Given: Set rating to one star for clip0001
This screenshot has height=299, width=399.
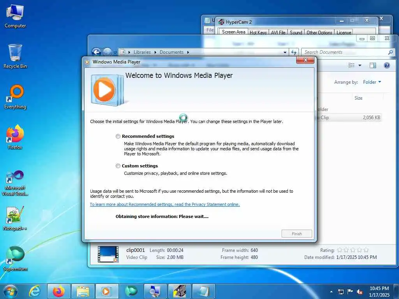Looking at the screenshot, I should pyautogui.click(x=339, y=250).
